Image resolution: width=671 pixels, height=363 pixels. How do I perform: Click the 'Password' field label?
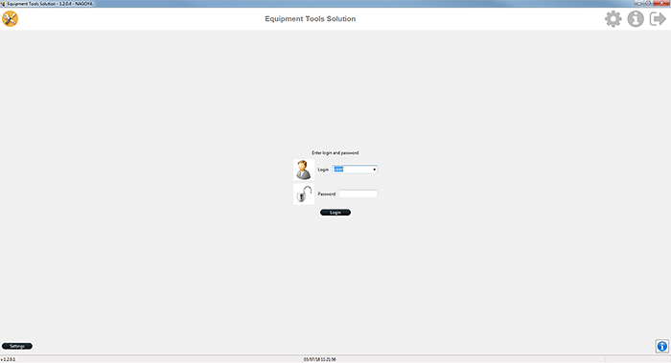(327, 194)
